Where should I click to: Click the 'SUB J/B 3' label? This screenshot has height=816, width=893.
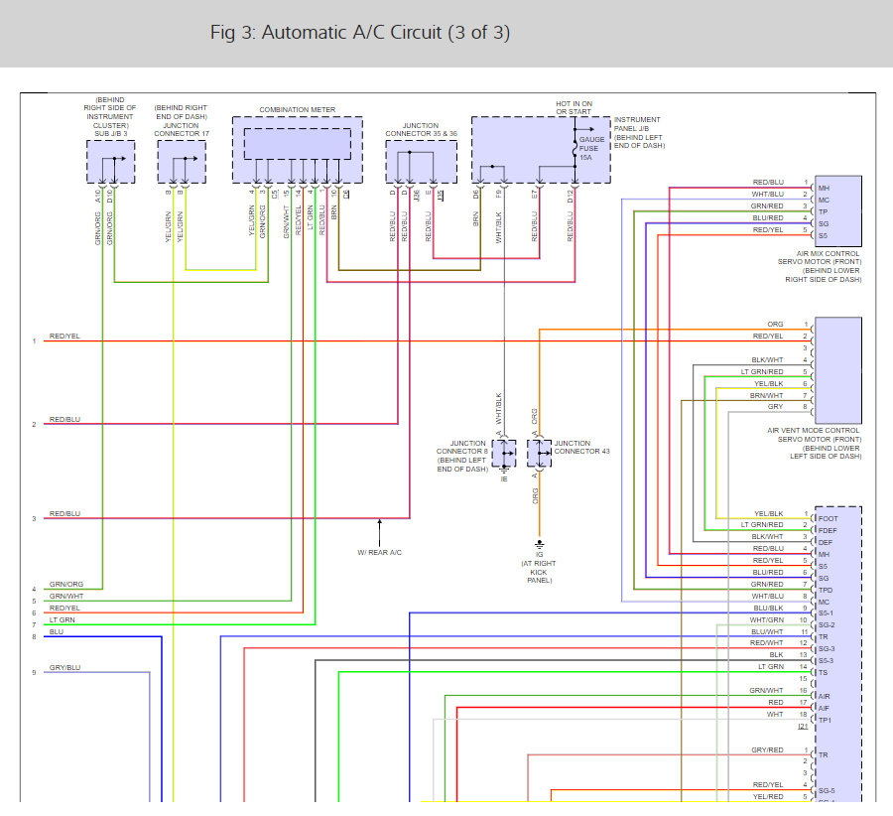coord(110,133)
